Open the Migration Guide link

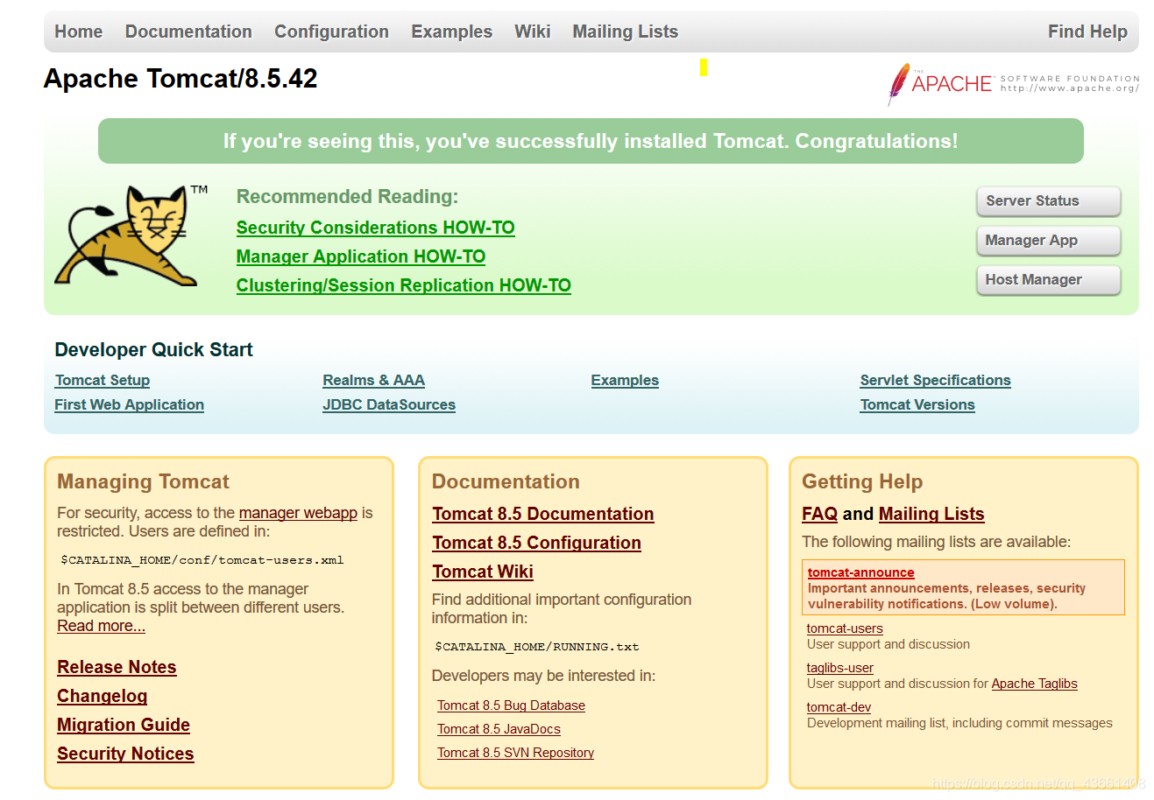tap(124, 725)
